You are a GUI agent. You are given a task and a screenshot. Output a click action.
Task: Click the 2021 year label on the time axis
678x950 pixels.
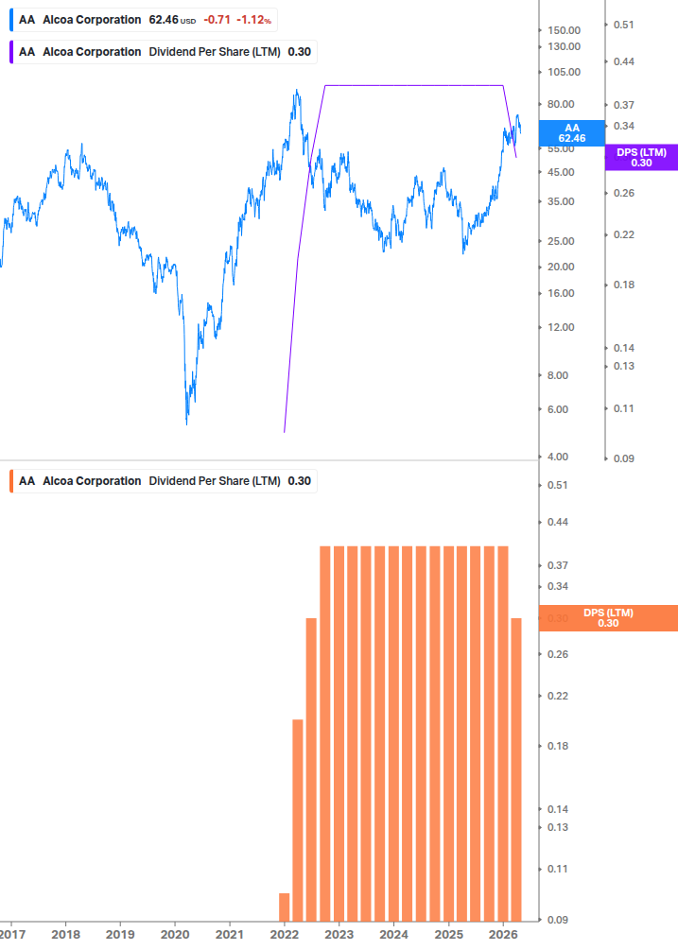coord(230,934)
